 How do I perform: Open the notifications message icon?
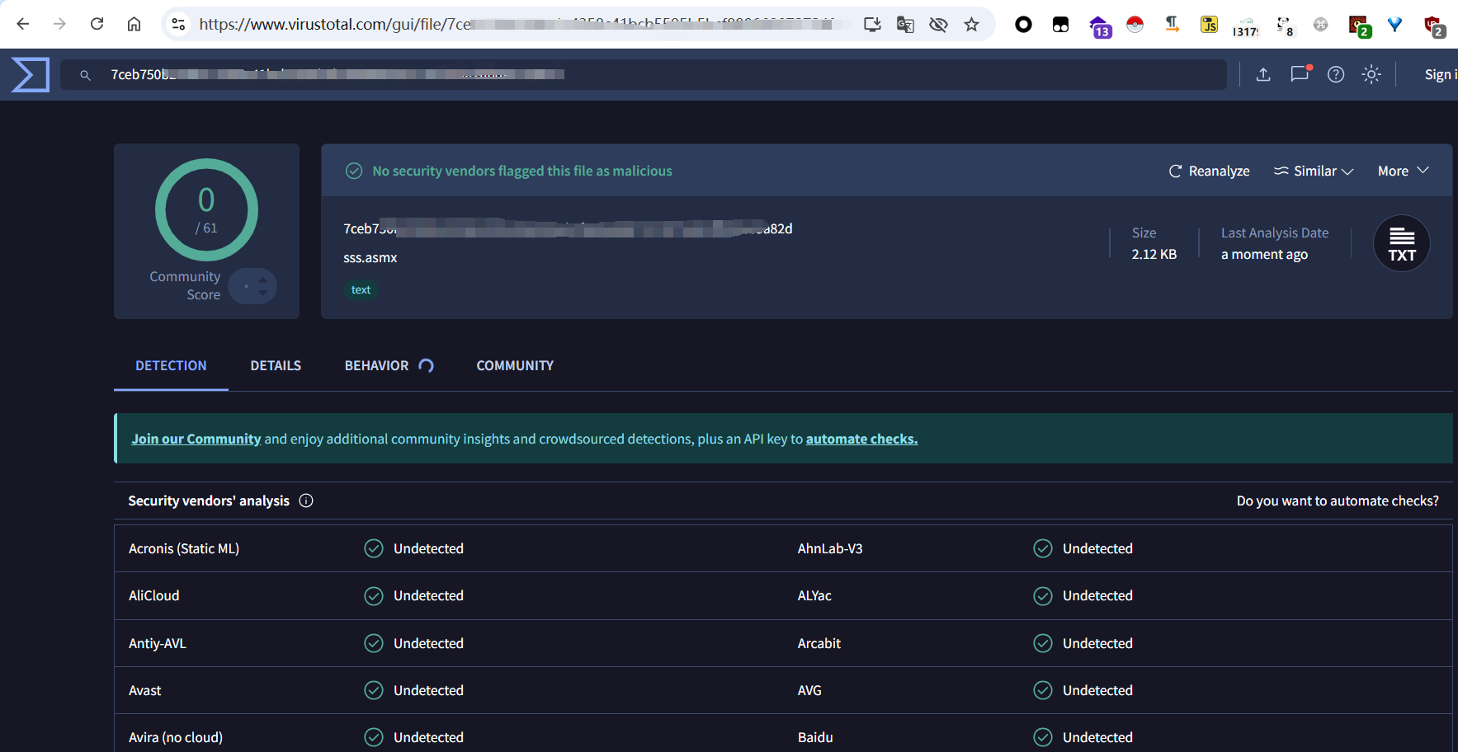1300,73
